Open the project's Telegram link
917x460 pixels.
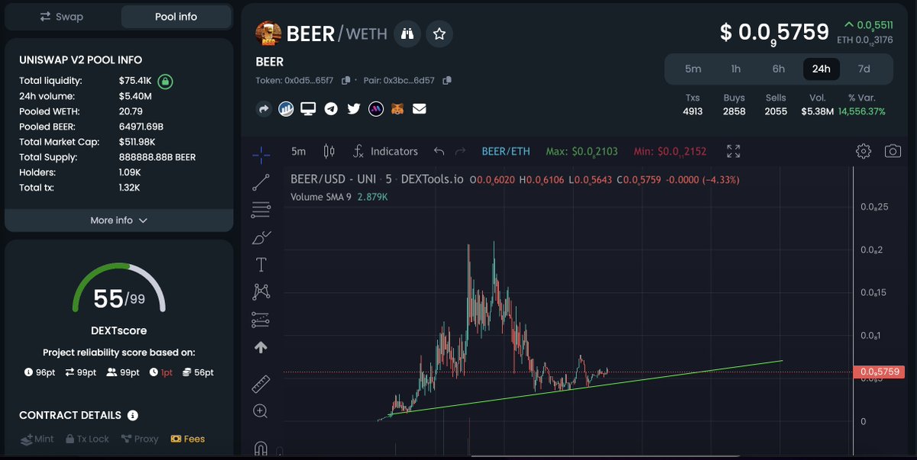[x=330, y=109]
